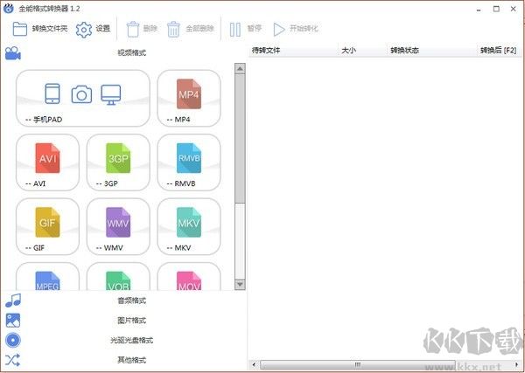The height and width of the screenshot is (373, 525).
Task: Click the 全部删除 label
Action: [199, 29]
